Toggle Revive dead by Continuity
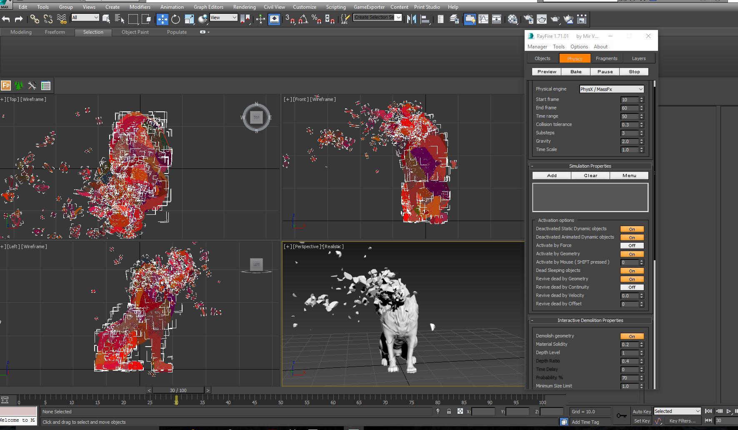This screenshot has width=738, height=430. (x=632, y=287)
